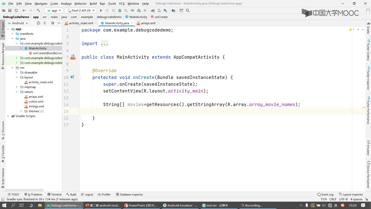The width and height of the screenshot is (371, 209).
Task: Open Android Emulator from Windows taskbar
Action: click(180, 205)
